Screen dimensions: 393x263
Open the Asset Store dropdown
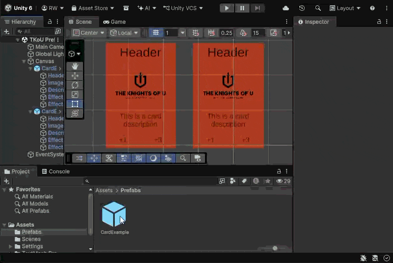pyautogui.click(x=93, y=8)
